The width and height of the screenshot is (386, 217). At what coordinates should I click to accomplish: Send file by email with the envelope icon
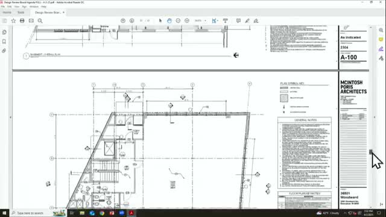click(x=31, y=20)
